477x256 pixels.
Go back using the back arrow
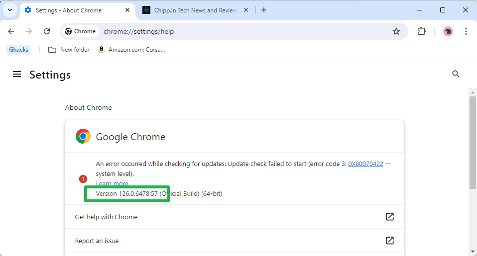(11, 31)
